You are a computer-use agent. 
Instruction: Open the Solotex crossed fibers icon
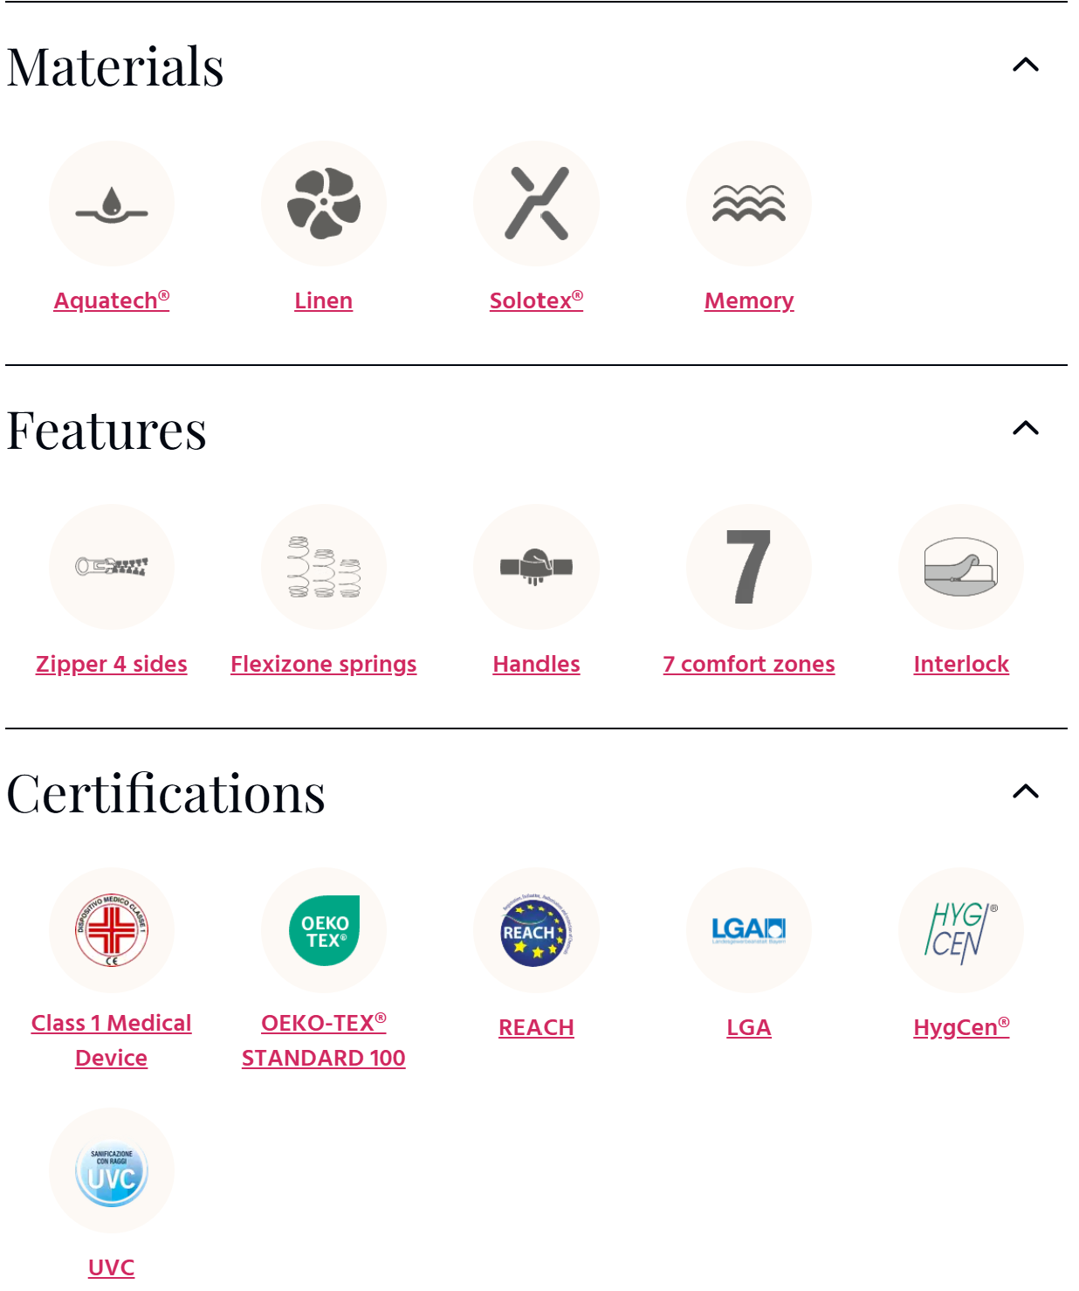[536, 204]
